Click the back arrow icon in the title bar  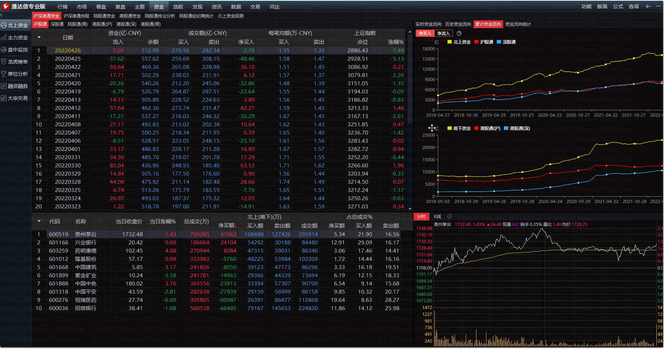pyautogui.click(x=648, y=6)
